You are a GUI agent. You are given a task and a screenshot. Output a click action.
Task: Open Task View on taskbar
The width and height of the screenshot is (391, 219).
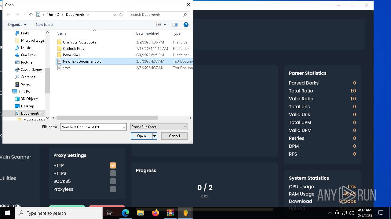pos(110,213)
